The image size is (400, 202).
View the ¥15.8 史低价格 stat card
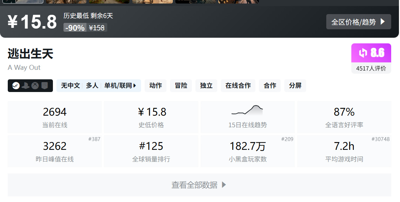coord(151,117)
